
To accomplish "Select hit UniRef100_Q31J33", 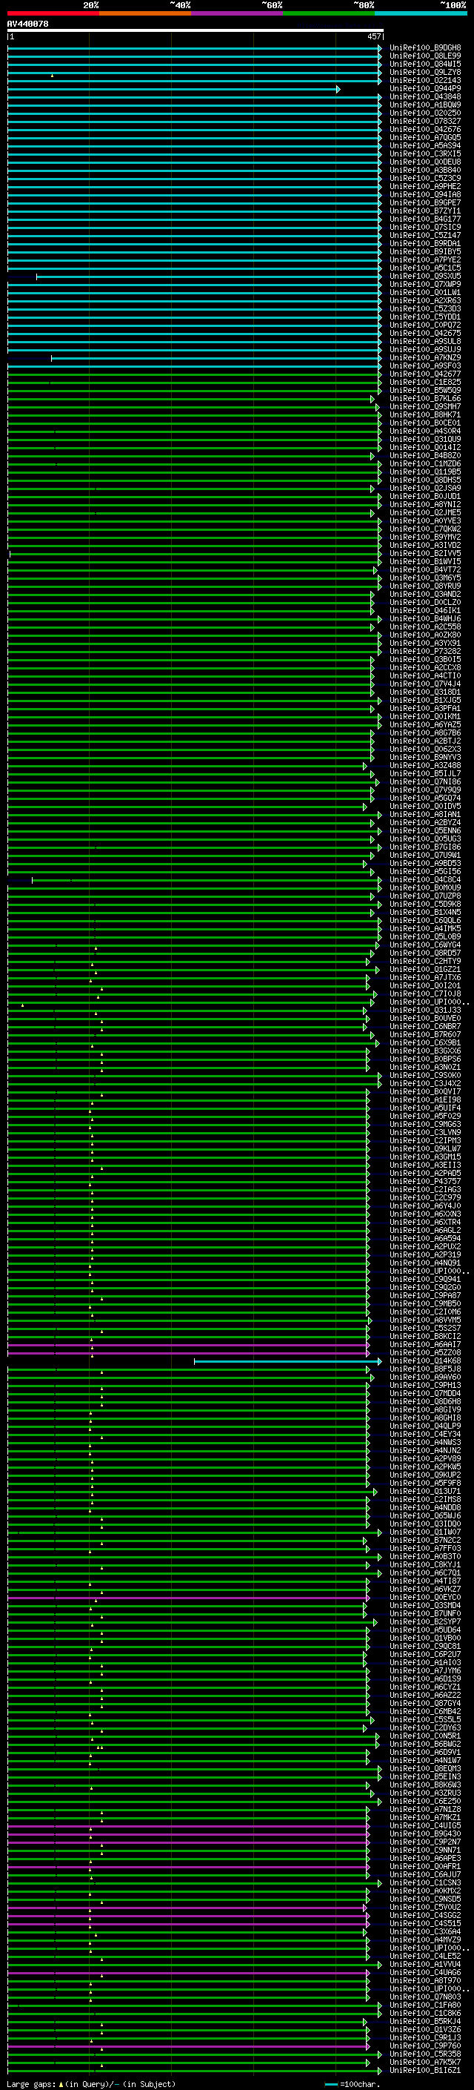I will pyautogui.click(x=424, y=1010).
